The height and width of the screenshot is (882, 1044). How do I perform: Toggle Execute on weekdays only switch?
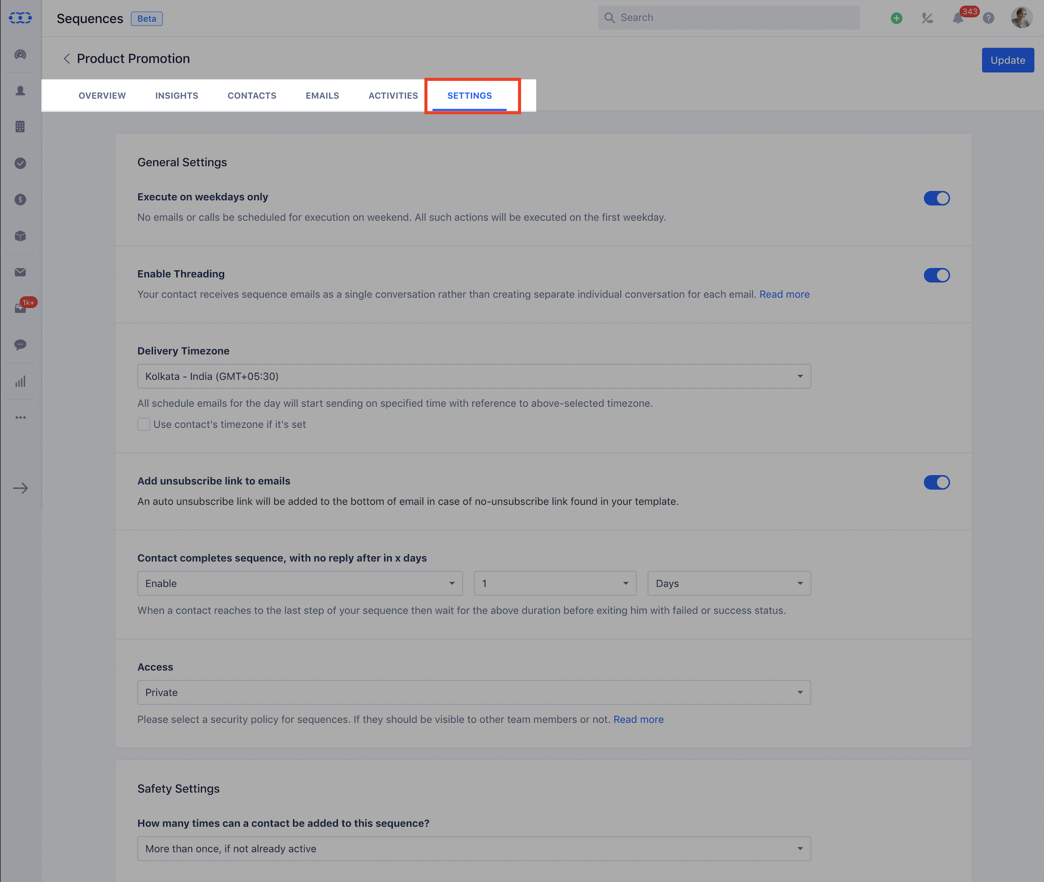(x=937, y=198)
